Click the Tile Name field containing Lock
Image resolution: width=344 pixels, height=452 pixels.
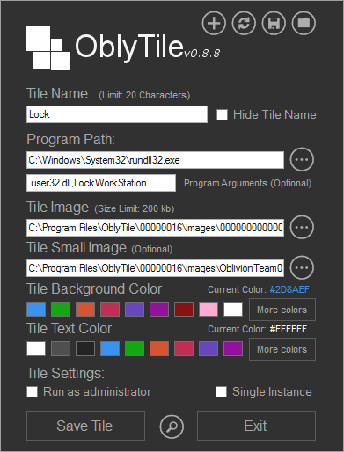[117, 114]
